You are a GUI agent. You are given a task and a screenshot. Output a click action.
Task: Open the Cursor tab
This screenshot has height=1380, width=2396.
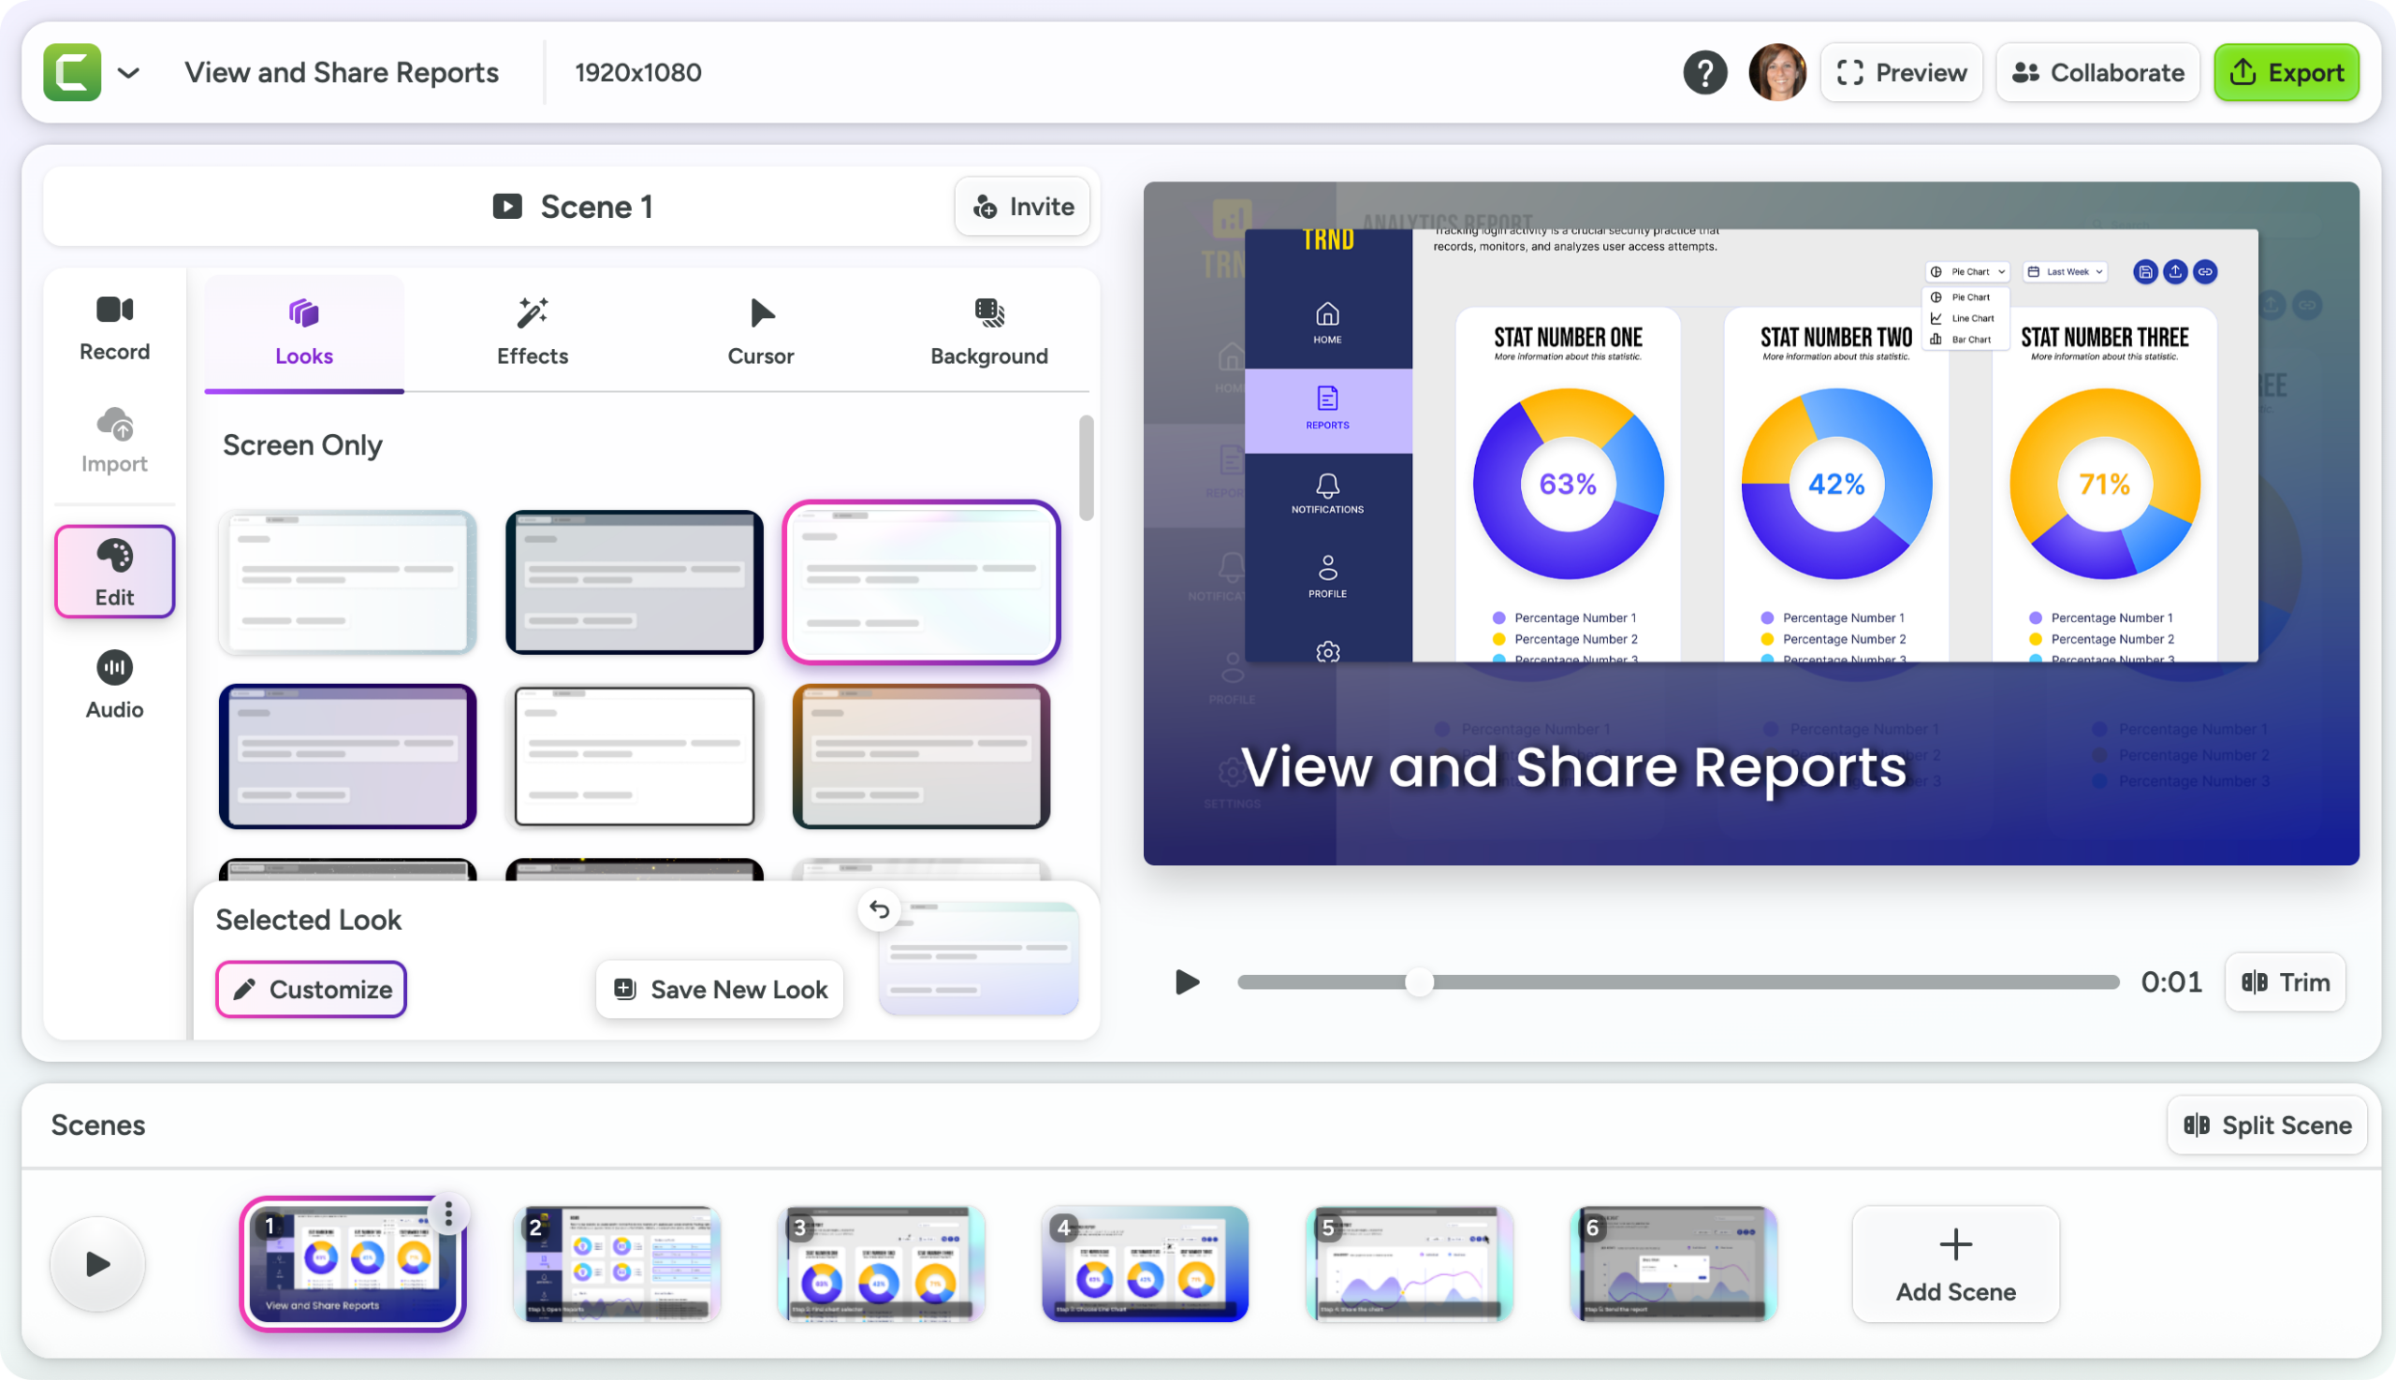pyautogui.click(x=760, y=332)
